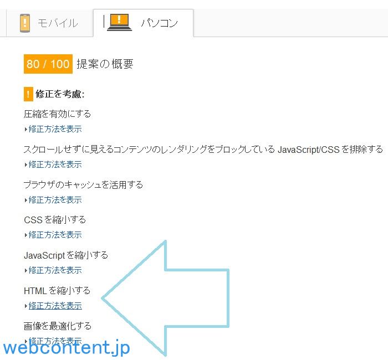Open 修正方法を表示 under JavaScript を縮小する
The height and width of the screenshot is (360, 388).
(55, 270)
